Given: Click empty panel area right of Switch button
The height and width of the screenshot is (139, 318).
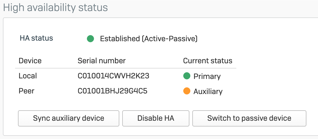Looking at the screenshot, I should click(312, 118).
